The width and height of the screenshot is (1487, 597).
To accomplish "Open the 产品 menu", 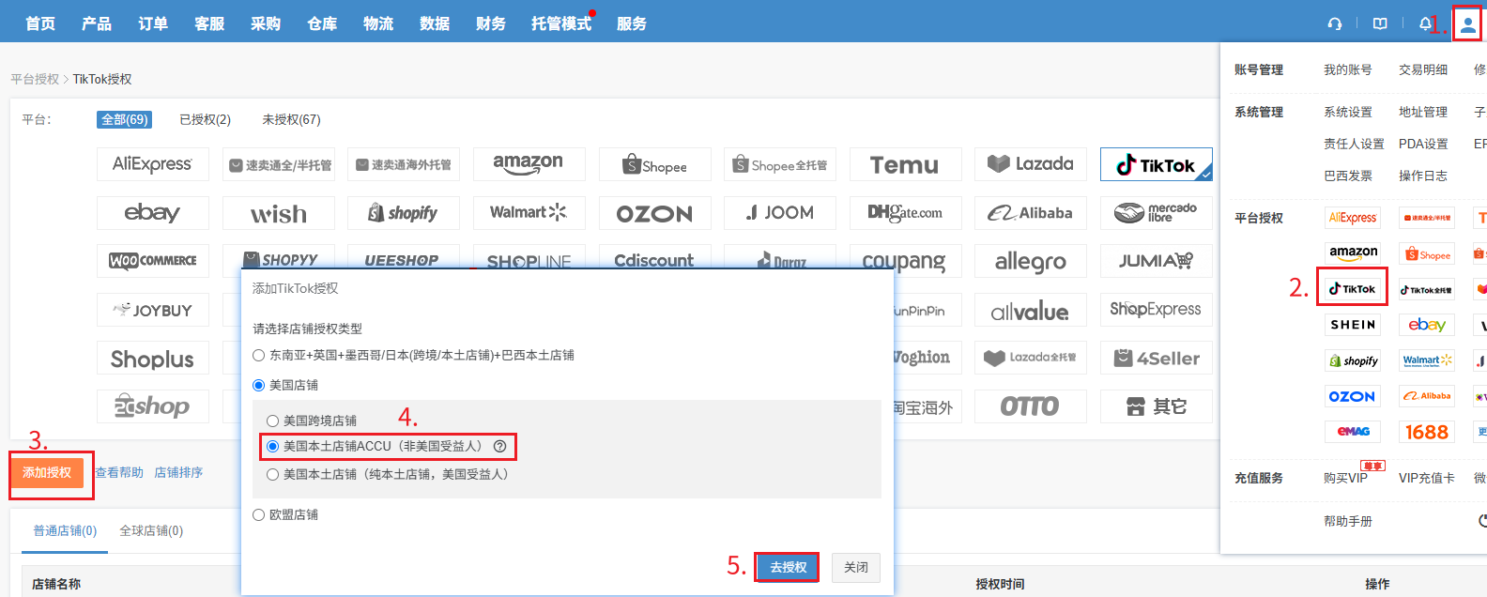I will click(x=97, y=23).
